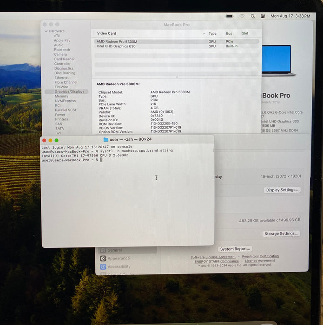Click the Device ID value 0x7340
Viewport: 323px width, 325px height.
tap(157, 116)
